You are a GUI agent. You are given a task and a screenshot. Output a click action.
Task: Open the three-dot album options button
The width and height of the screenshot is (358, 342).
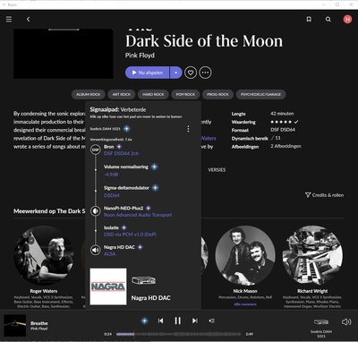point(205,73)
